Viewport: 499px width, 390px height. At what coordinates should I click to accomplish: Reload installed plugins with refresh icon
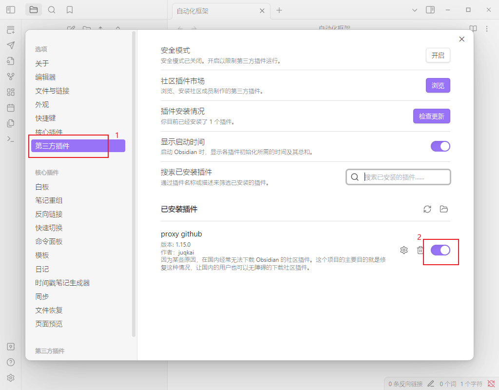click(x=427, y=209)
